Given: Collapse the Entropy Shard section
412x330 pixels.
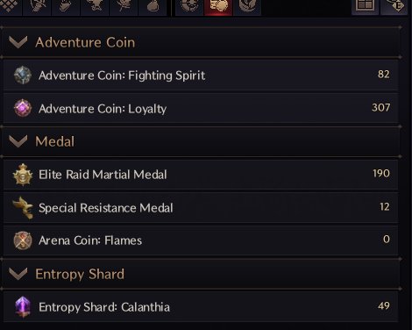Looking at the screenshot, I should pos(18,274).
